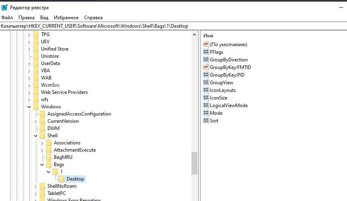This screenshot has height=201, width=347.
Task: Select the LogicalViewMode value
Action: point(228,106)
